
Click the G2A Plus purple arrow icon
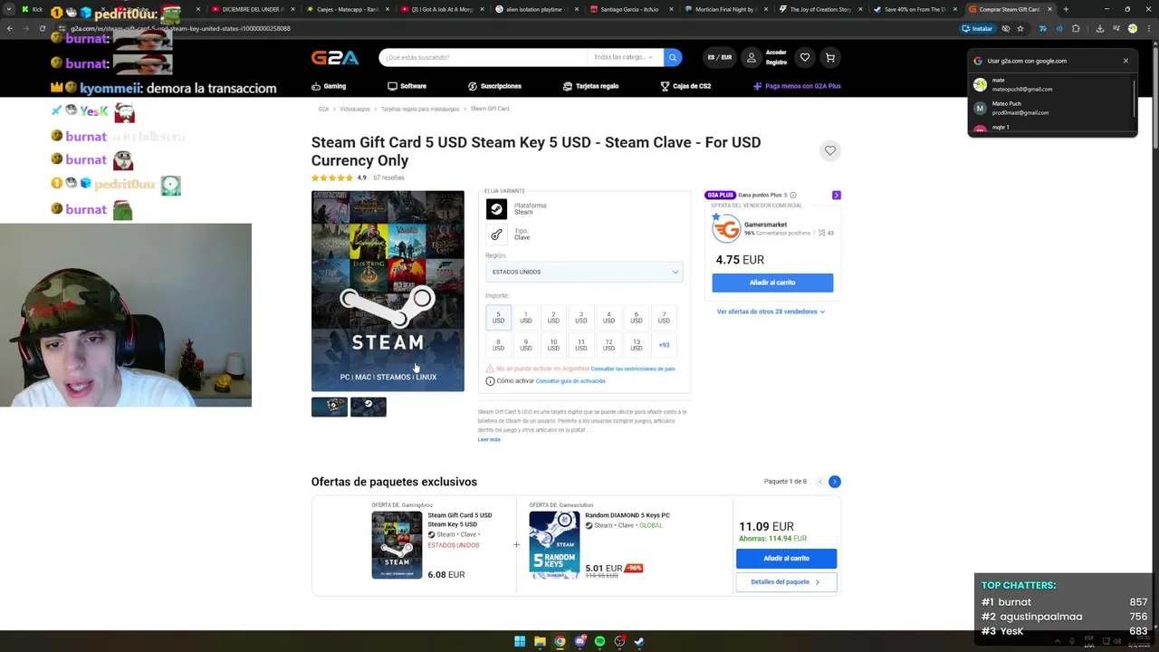836,195
